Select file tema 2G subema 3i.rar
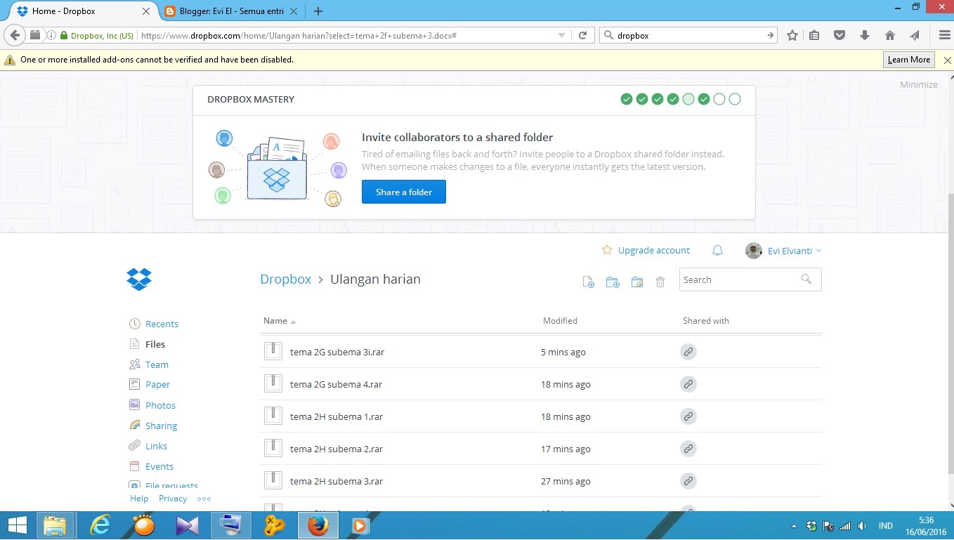This screenshot has width=954, height=540. (337, 352)
